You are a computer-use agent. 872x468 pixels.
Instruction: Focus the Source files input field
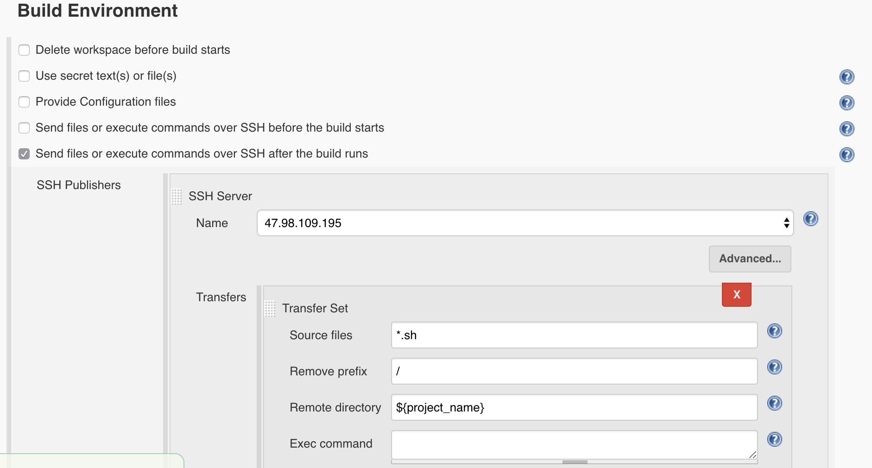(574, 335)
